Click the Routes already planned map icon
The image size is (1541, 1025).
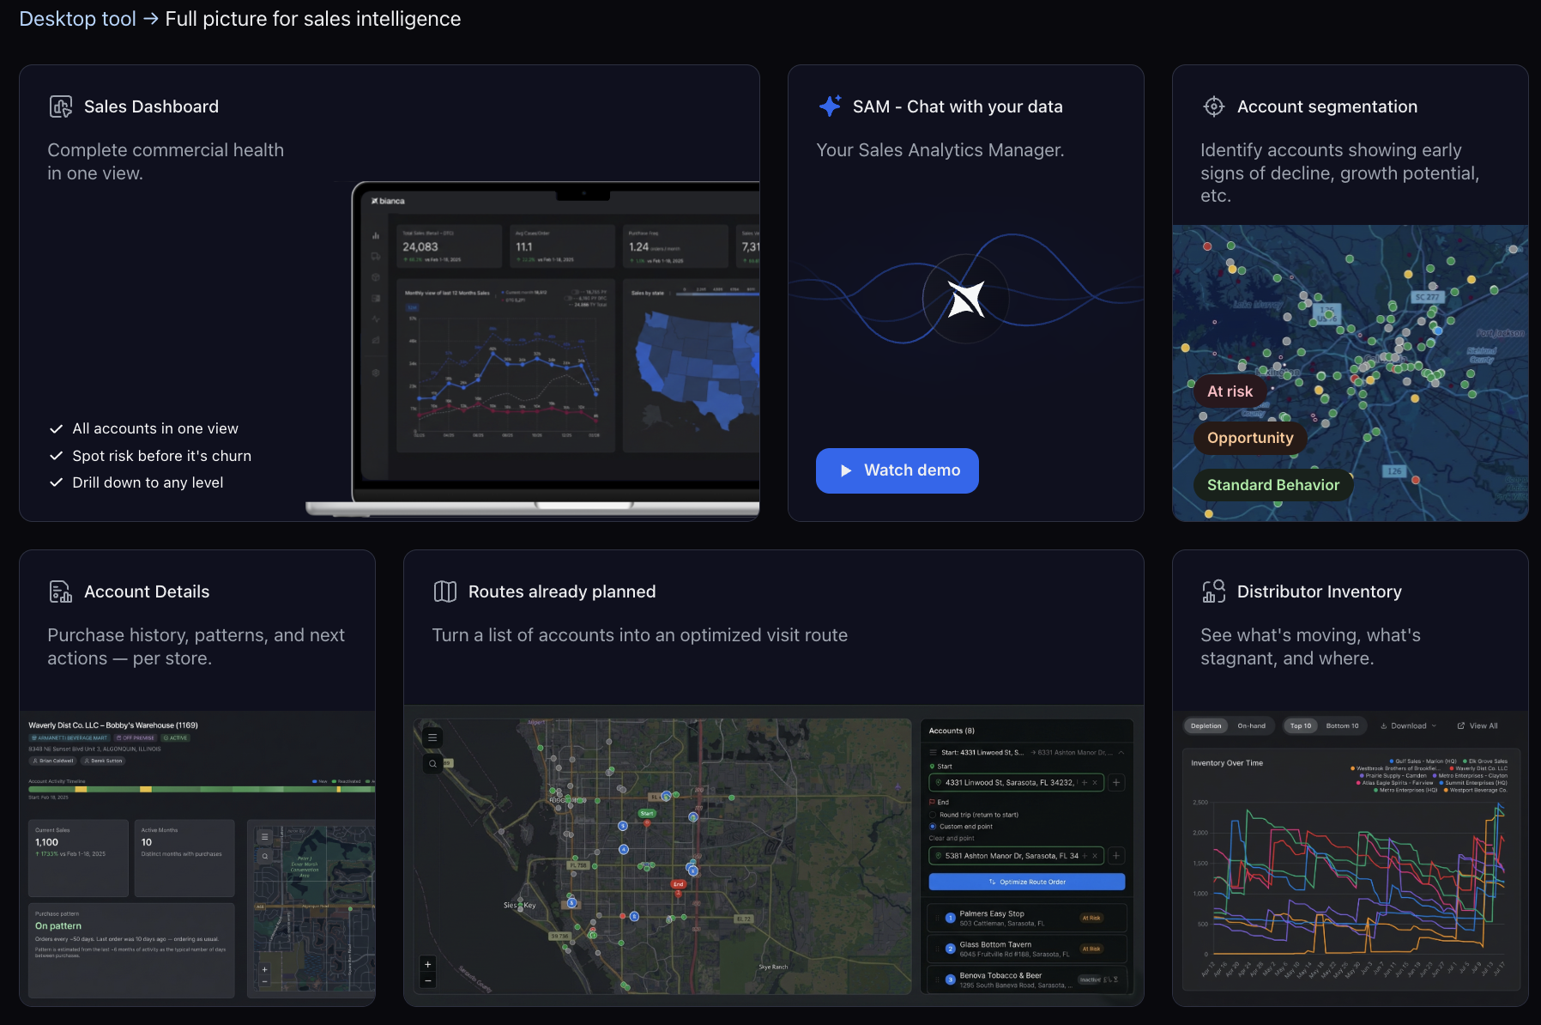pyautogui.click(x=444, y=591)
